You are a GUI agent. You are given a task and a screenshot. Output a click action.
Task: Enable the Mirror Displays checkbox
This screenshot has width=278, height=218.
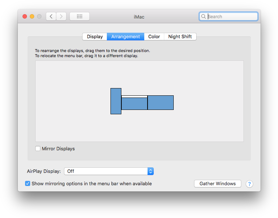38,148
